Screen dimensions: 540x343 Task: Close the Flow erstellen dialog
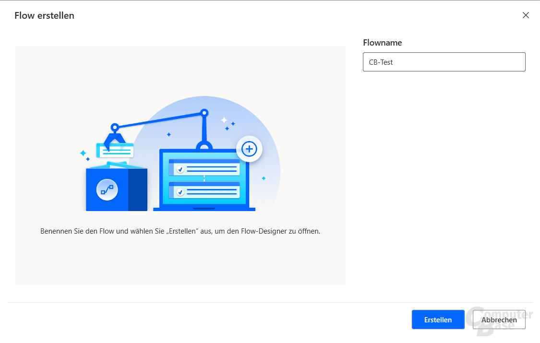[x=526, y=15]
